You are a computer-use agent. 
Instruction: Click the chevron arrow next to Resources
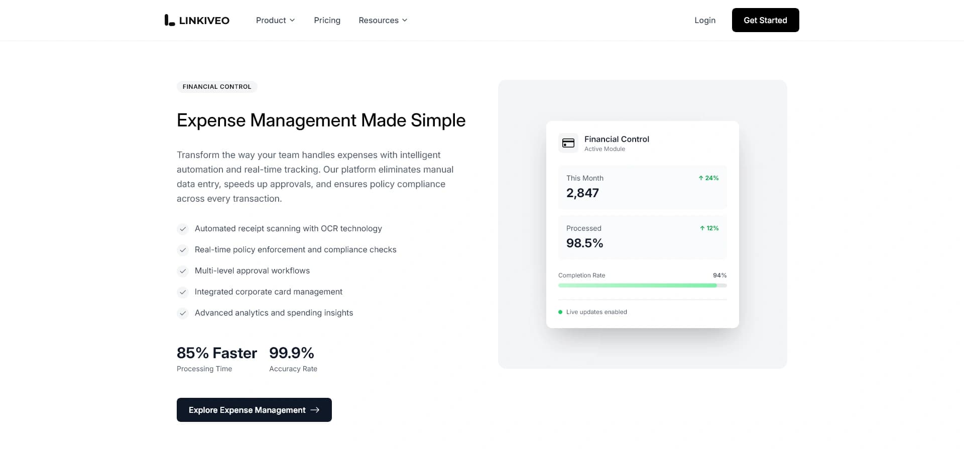[x=405, y=20]
